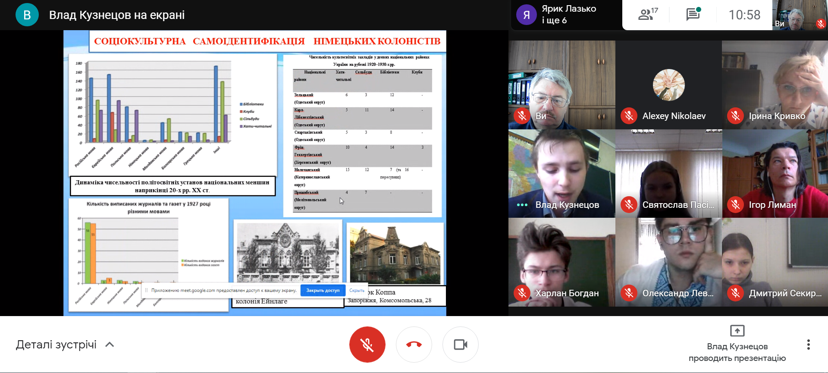
Task: Click muted mic icon beside Ірина Кривко
Action: point(735,116)
